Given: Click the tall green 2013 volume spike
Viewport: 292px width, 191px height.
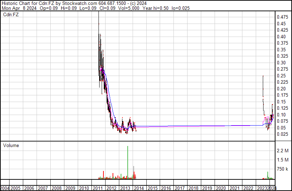Looking at the screenshot, I should 128,162.
